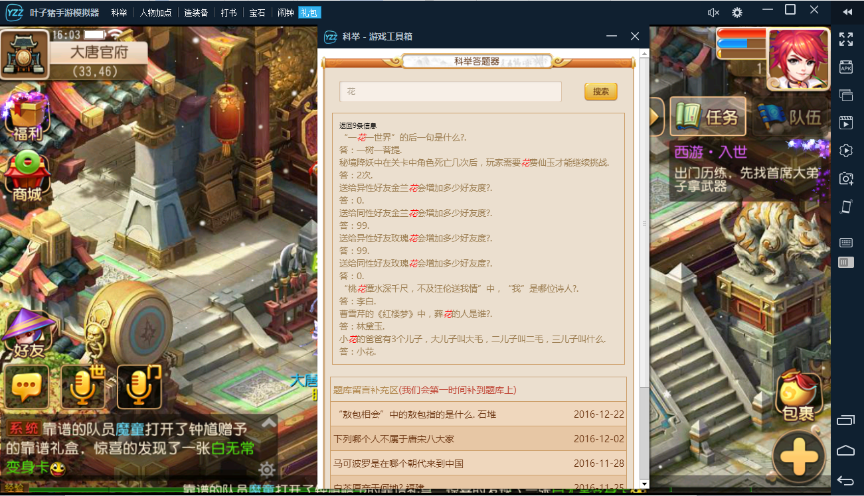Tap the yellow chat bubble icon

pos(27,387)
